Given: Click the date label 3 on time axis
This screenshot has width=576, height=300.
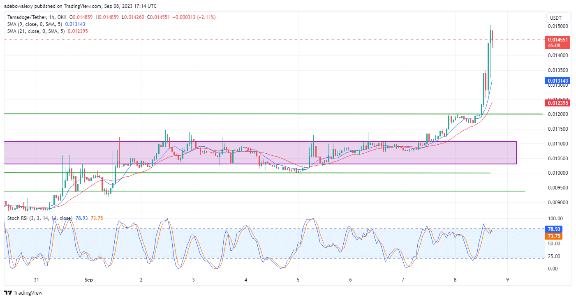Looking at the screenshot, I should pos(193,280).
